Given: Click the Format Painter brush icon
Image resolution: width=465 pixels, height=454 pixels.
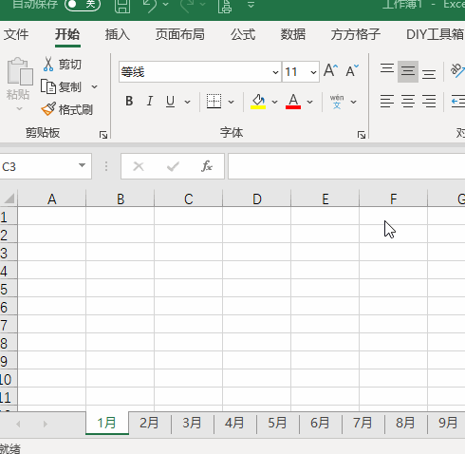Looking at the screenshot, I should (48, 109).
